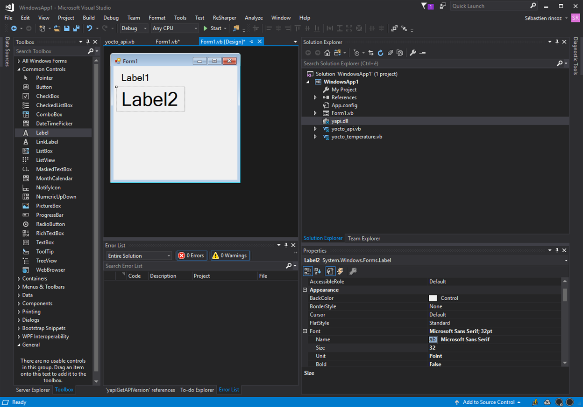Select the PictureBox control in the Toolbox
The image size is (583, 407).
click(48, 206)
